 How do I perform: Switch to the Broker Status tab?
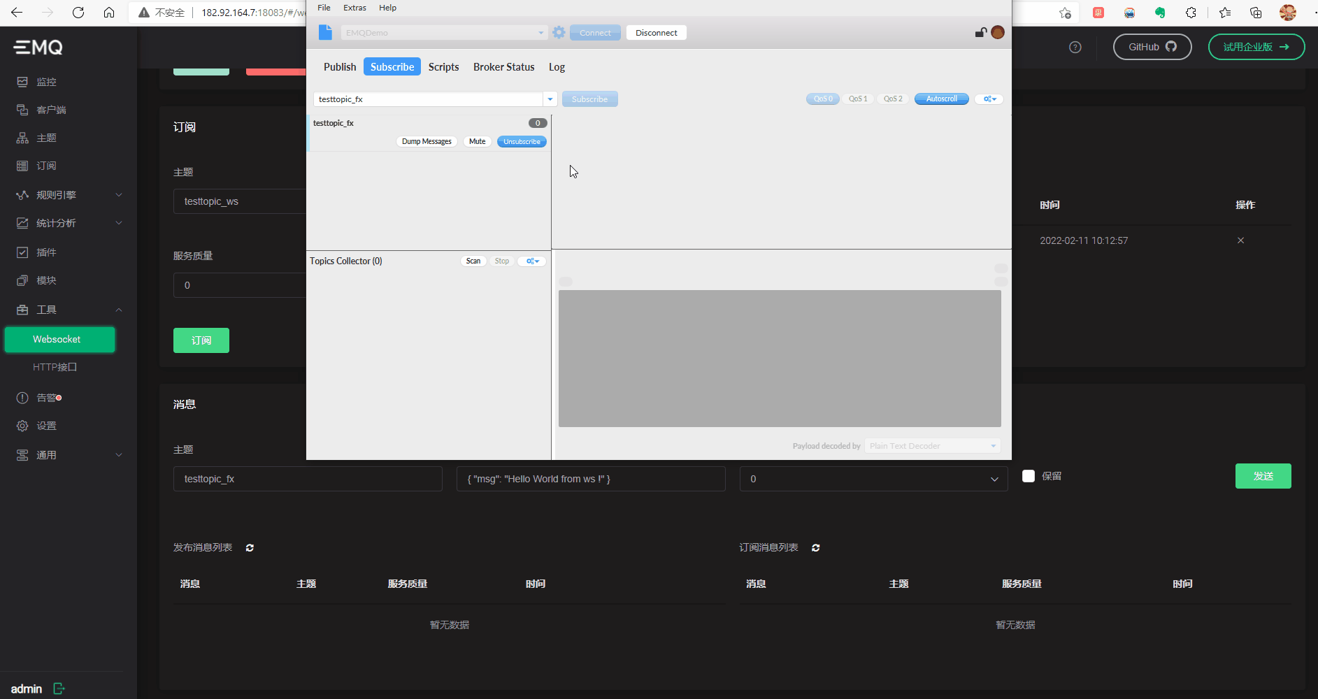tap(503, 67)
